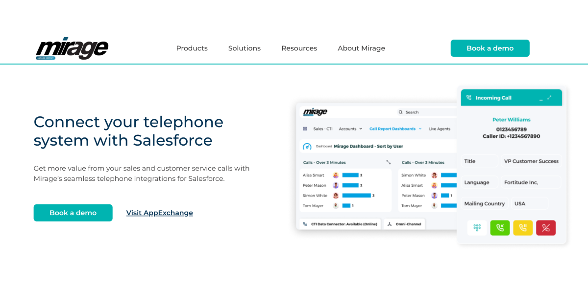This screenshot has height=308, width=588.
Task: Click the Language label in call widget
Action: [x=477, y=182]
